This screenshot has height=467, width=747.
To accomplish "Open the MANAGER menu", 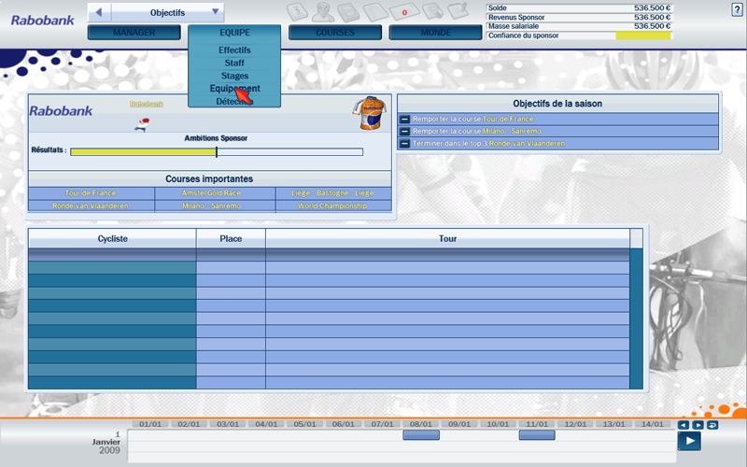I will click(x=134, y=33).
